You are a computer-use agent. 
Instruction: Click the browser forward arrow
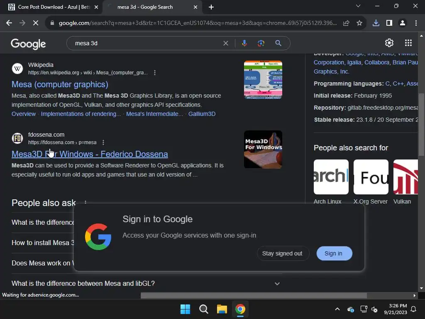tap(22, 23)
